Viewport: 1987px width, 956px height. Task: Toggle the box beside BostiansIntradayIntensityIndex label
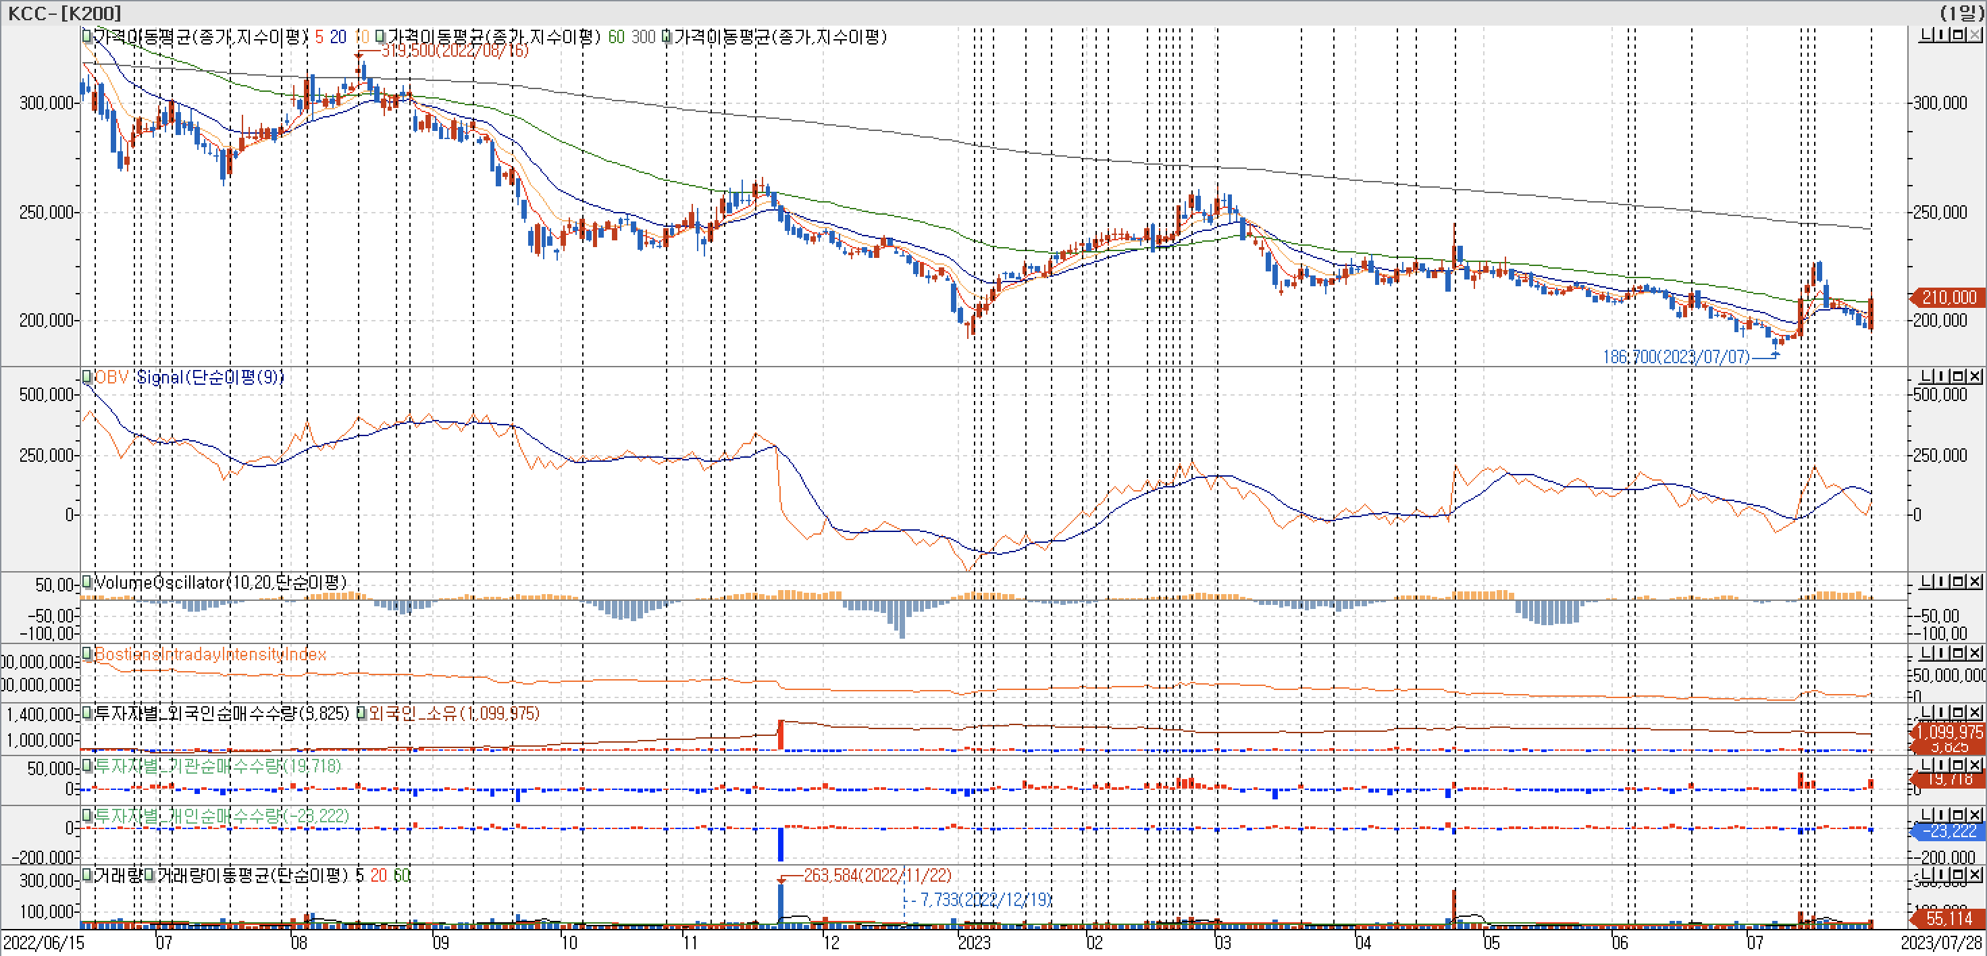coord(87,653)
